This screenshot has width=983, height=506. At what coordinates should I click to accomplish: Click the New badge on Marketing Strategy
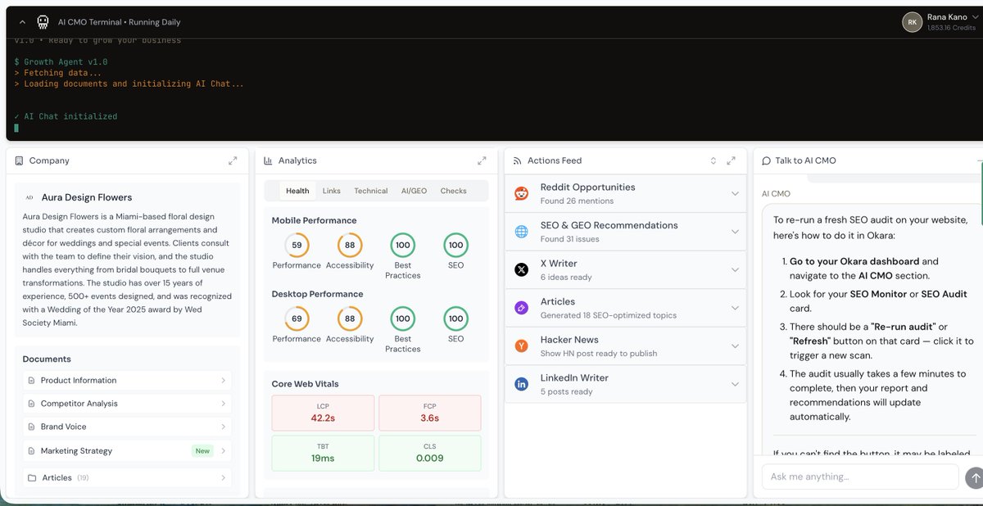202,451
